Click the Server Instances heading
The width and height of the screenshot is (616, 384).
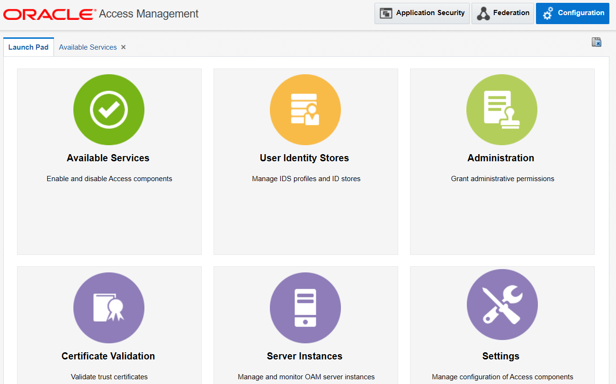point(304,356)
